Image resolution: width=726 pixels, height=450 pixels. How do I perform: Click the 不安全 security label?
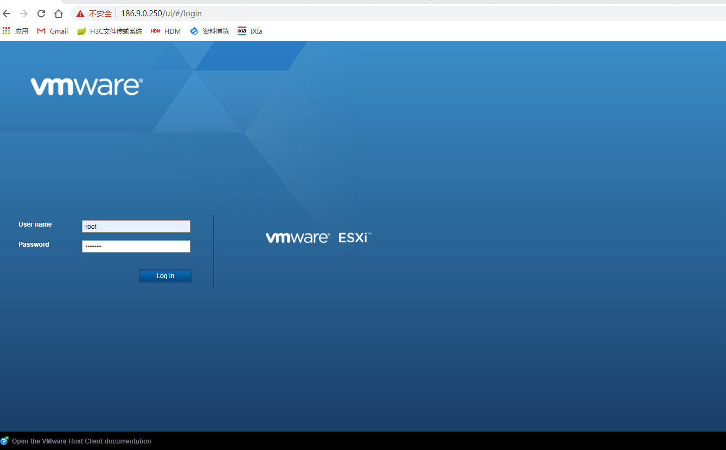coord(100,14)
